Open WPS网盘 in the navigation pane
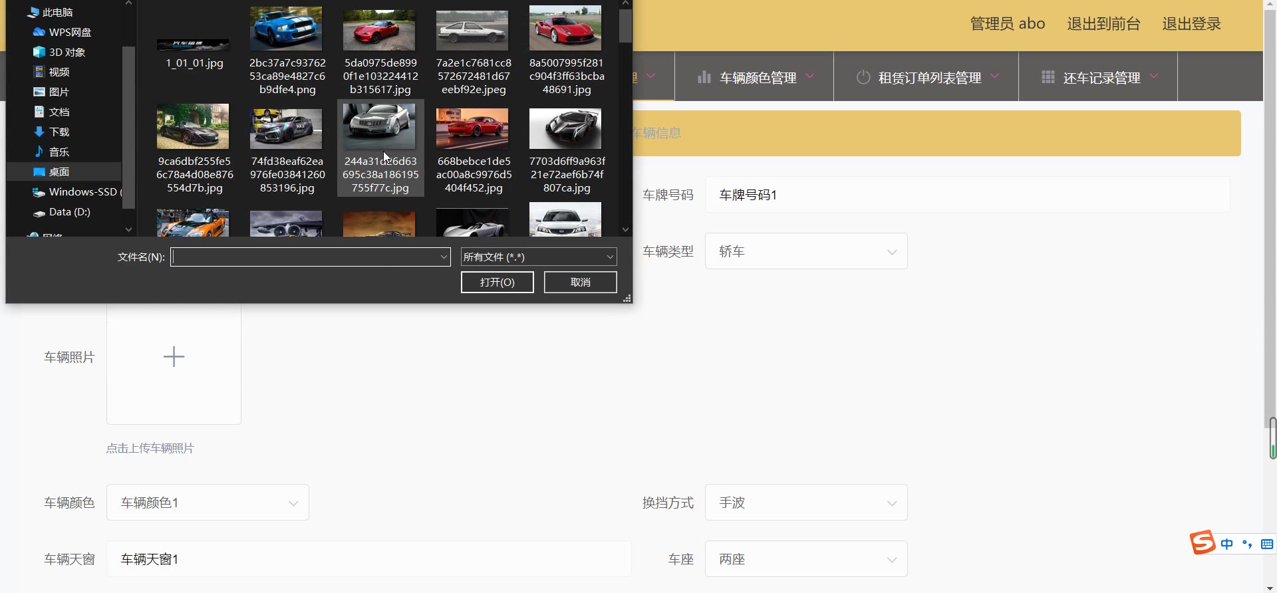This screenshot has width=1277, height=593. pos(69,32)
